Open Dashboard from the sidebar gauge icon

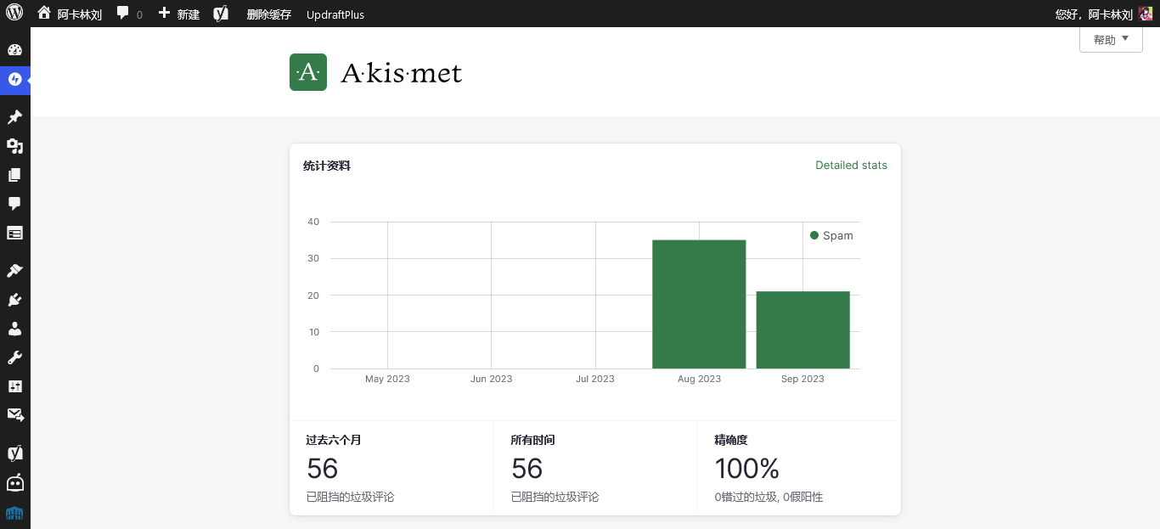tap(14, 50)
